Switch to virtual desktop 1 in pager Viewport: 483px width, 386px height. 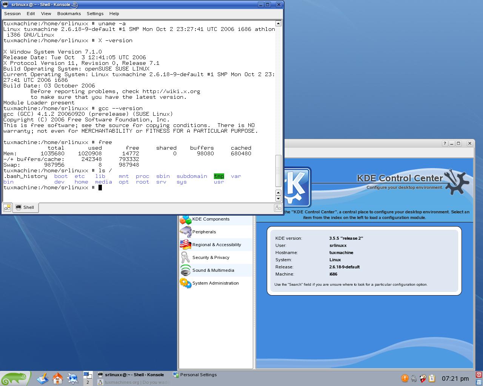[88, 375]
